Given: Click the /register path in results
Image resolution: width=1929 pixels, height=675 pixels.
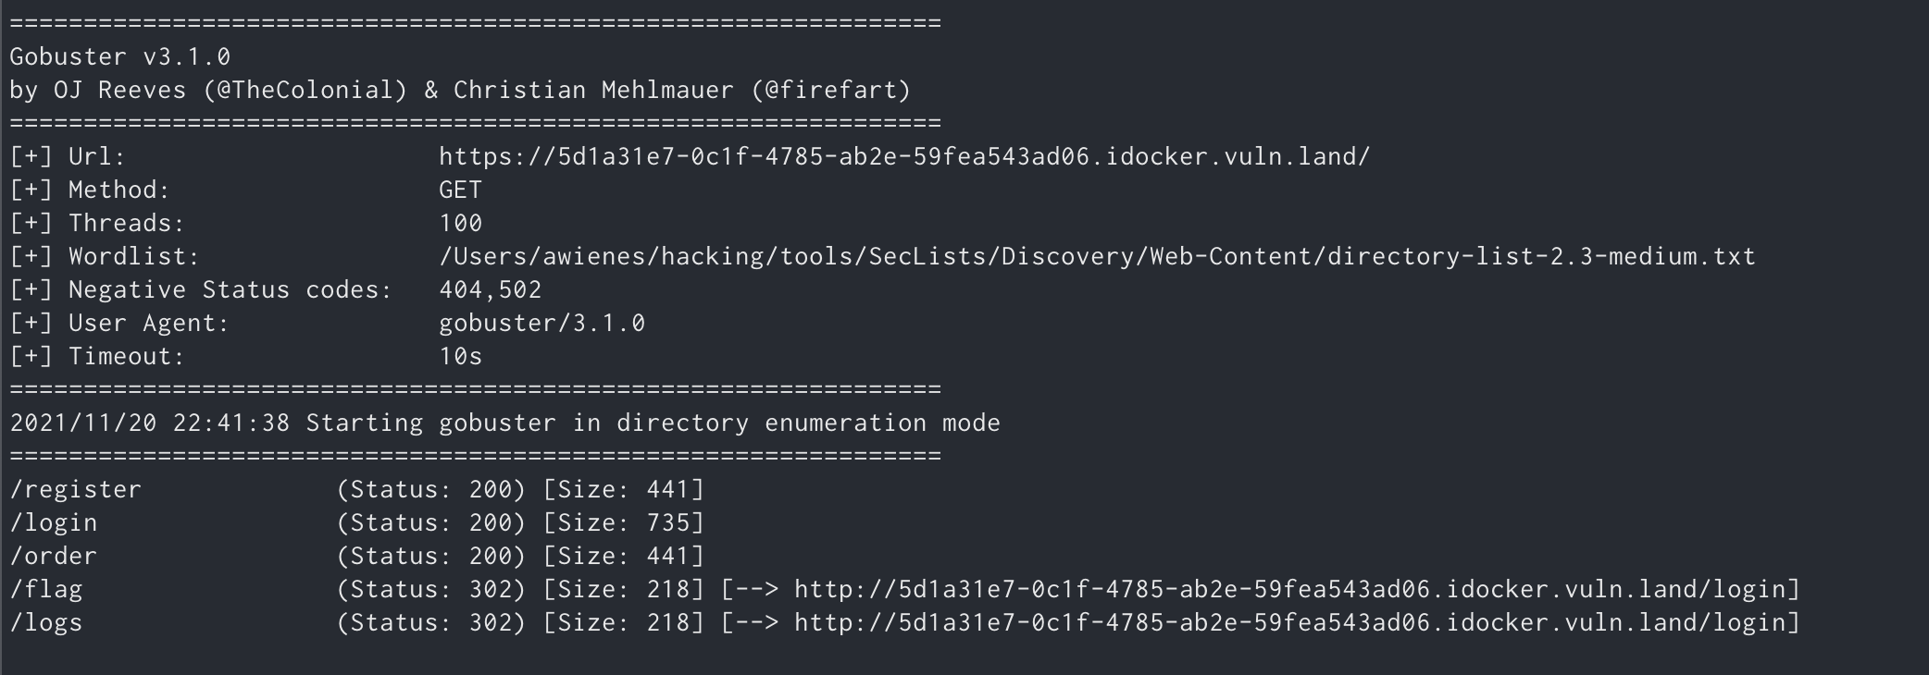Looking at the screenshot, I should click(x=75, y=489).
